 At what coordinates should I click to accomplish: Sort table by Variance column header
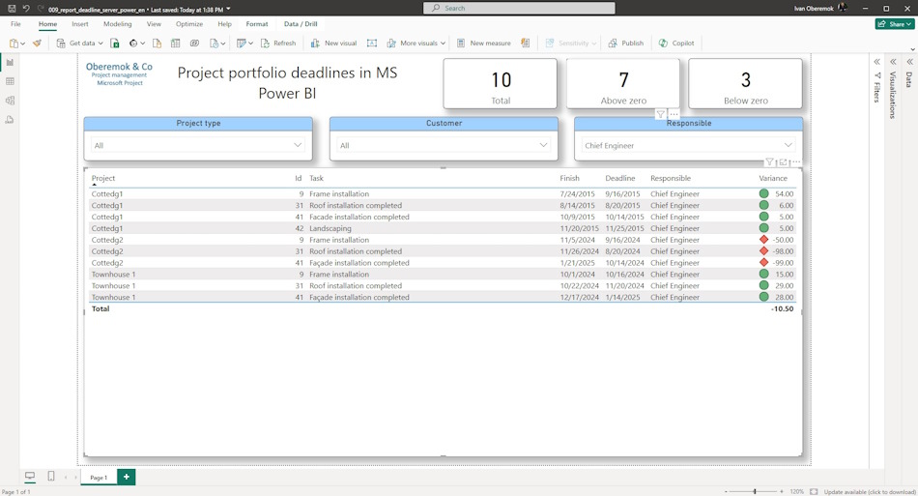[x=773, y=178]
